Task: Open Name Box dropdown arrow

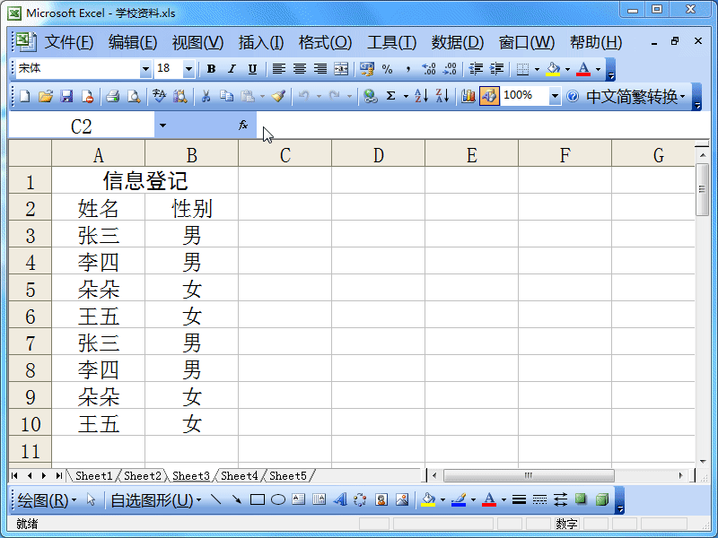Action: (162, 125)
